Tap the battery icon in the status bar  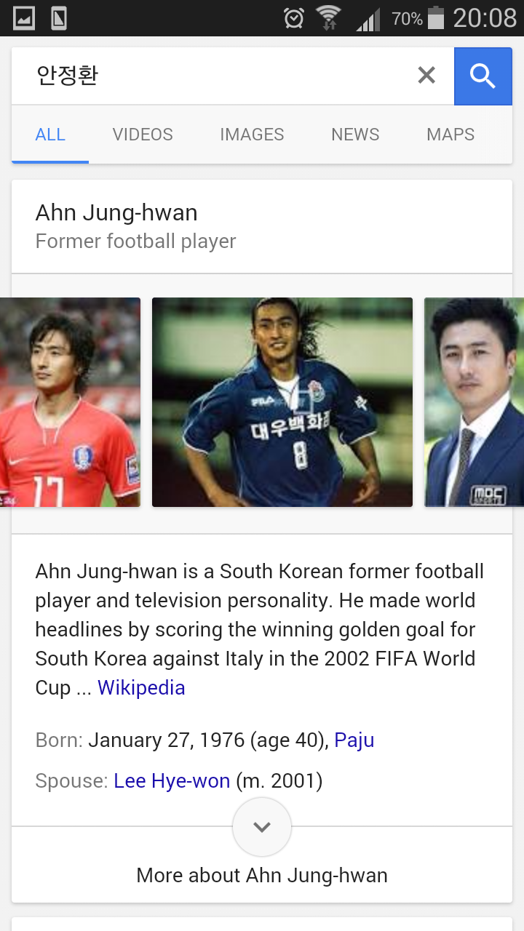pos(436,17)
